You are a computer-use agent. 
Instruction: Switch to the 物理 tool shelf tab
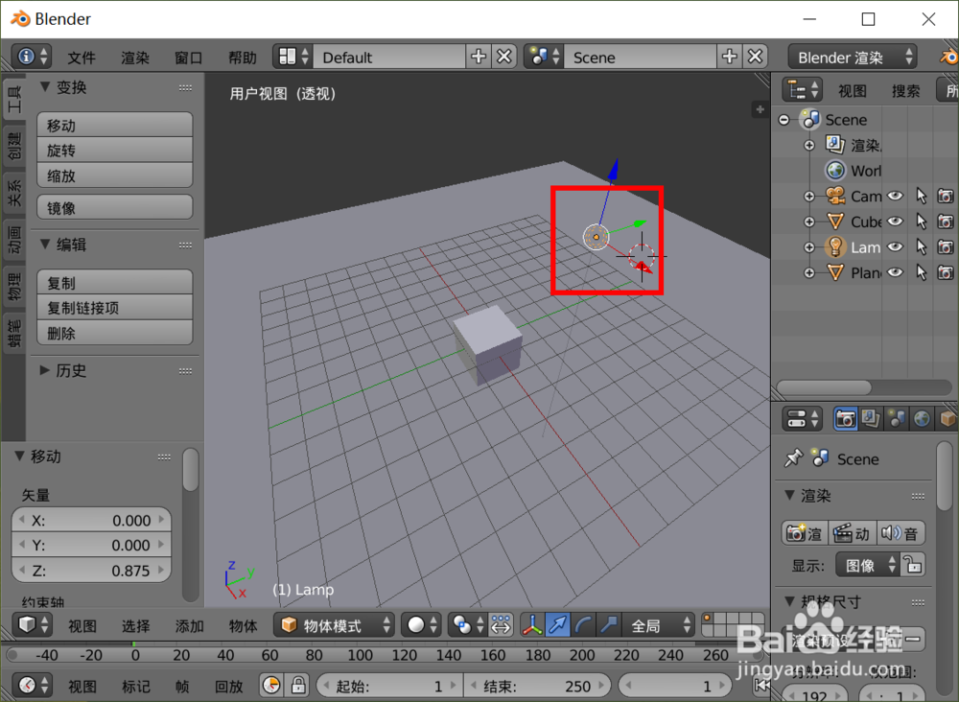13,287
